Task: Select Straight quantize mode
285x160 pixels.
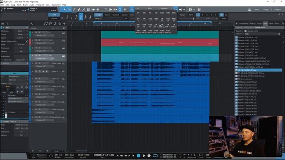Action: [x=98, y=15]
